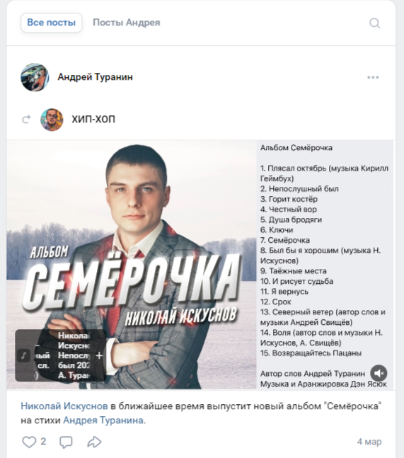Viewport: 404px width, 458px height.
Task: Click the audio track title overlay
Action: 74,355
